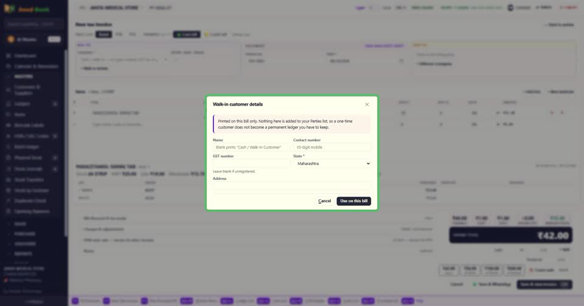Click the Address input field

coord(291,186)
